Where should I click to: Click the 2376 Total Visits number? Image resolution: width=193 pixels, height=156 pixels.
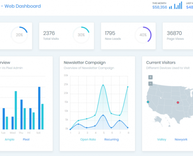[49, 33]
